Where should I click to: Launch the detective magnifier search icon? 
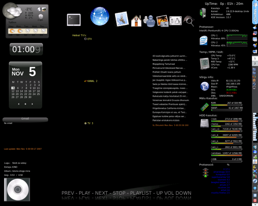[x=189, y=21]
